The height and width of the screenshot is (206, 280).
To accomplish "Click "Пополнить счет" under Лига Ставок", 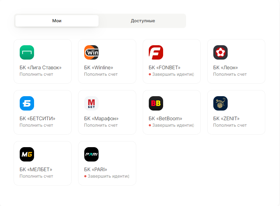I will [36, 74].
